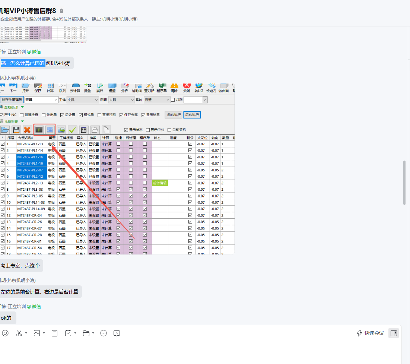Click the speech bubble quick reply icon
This screenshot has width=410, height=364.
(117, 333)
